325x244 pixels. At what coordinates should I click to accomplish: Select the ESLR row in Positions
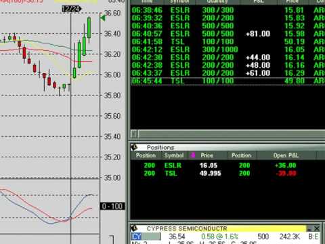tap(227, 165)
